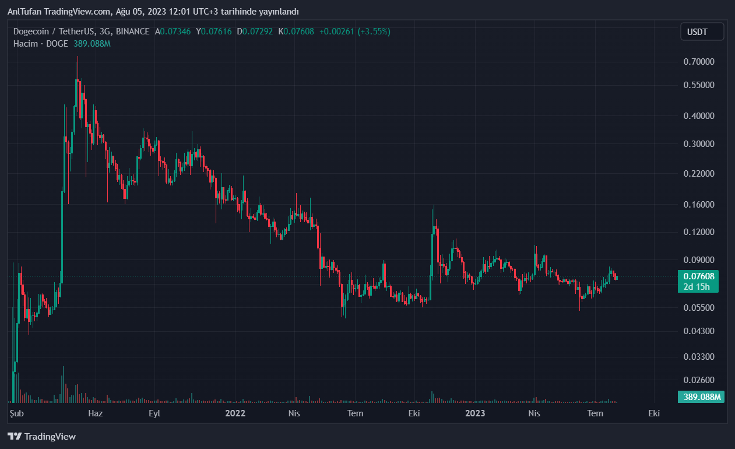Image resolution: width=735 pixels, height=449 pixels.
Task: Select the Hacim · DOGE volume indicator label
Action: 41,44
